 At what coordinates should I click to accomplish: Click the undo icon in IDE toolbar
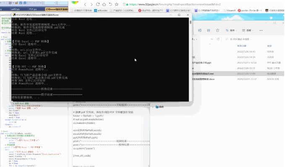point(31,3)
